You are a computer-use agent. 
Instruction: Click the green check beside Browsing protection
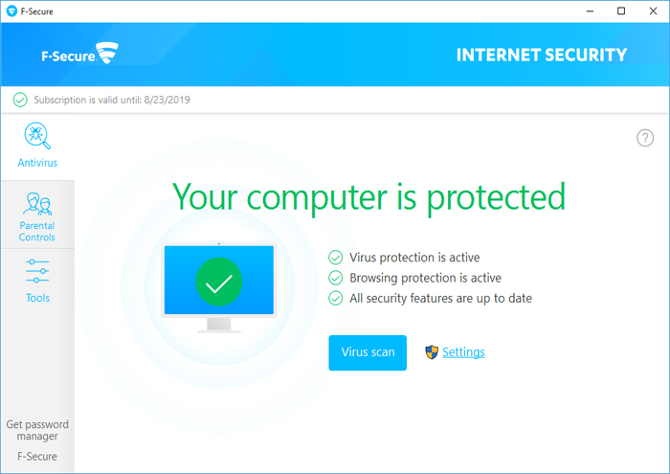tap(336, 278)
